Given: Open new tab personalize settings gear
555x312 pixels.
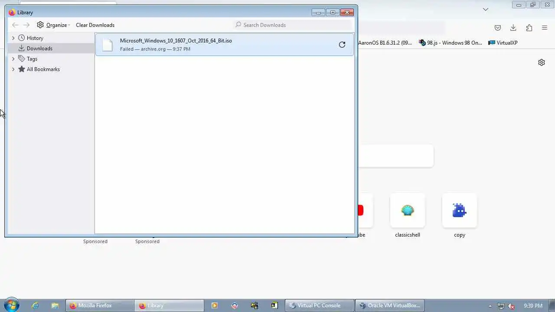Looking at the screenshot, I should pos(542,62).
